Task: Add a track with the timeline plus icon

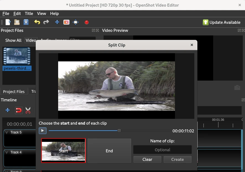Action: [x=8, y=111]
